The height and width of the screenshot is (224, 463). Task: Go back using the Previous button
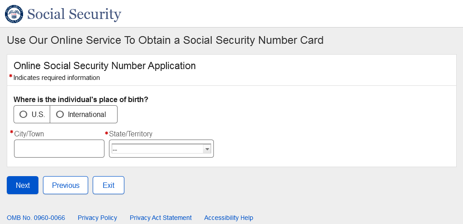(66, 185)
